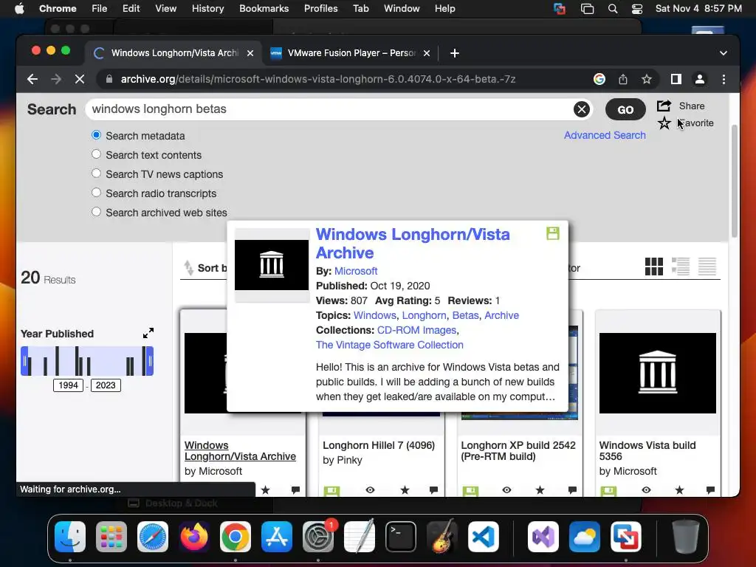The width and height of the screenshot is (756, 567).
Task: Select Search radio transcripts option
Action: click(x=97, y=193)
